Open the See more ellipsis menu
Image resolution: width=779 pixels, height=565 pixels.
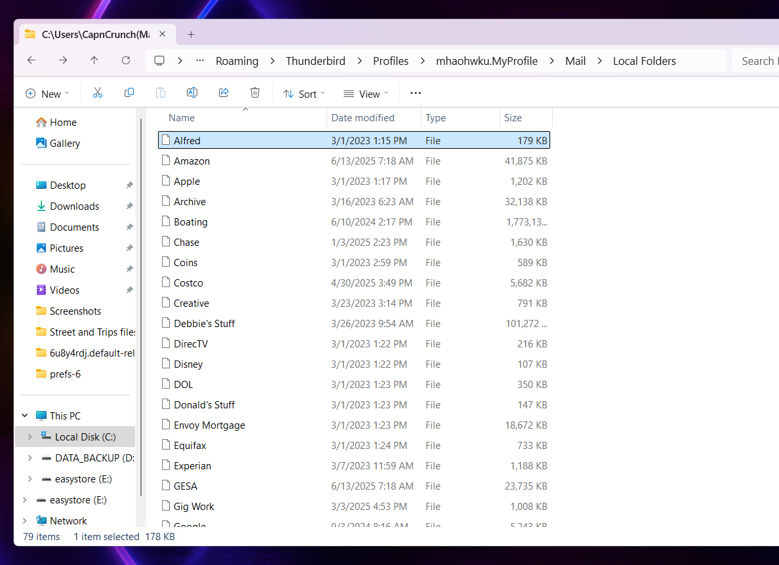coord(415,93)
